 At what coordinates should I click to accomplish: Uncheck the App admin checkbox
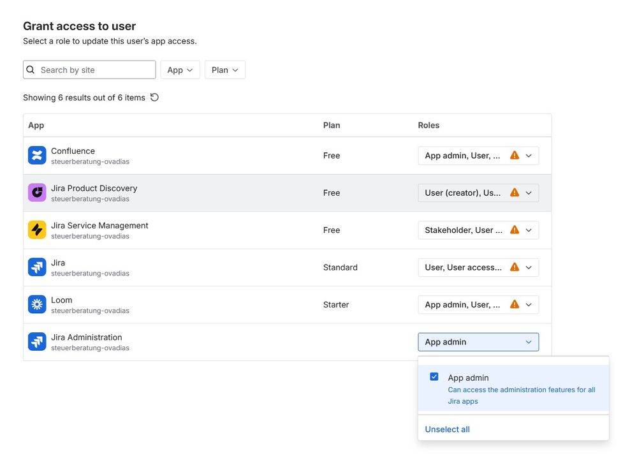pos(434,377)
